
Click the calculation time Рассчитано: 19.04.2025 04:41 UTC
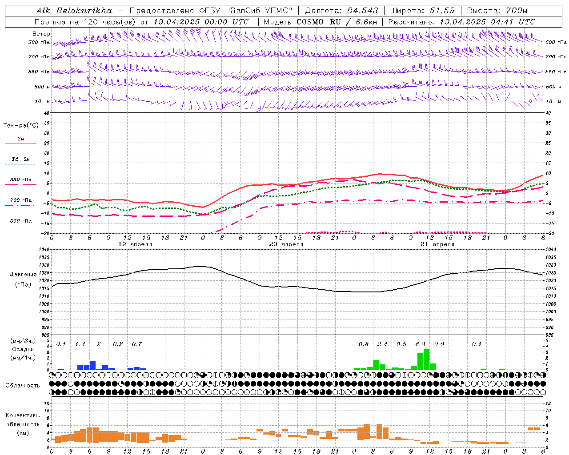[x=461, y=22]
